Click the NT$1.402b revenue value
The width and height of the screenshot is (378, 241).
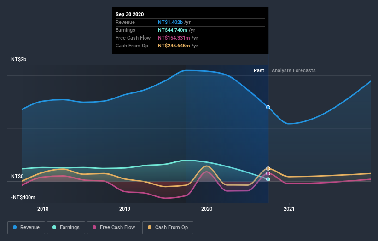point(170,22)
